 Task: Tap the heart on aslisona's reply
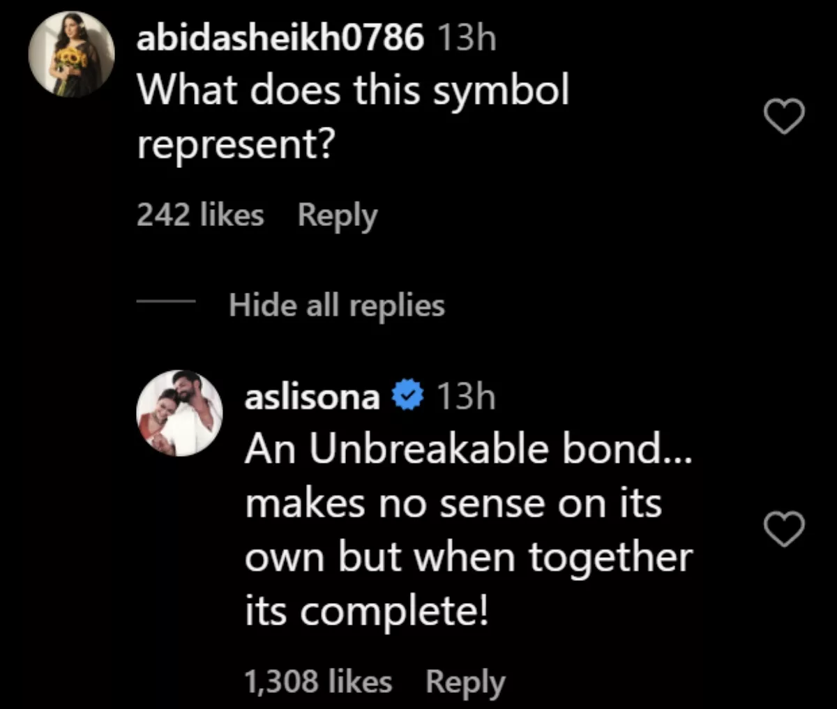pyautogui.click(x=785, y=529)
